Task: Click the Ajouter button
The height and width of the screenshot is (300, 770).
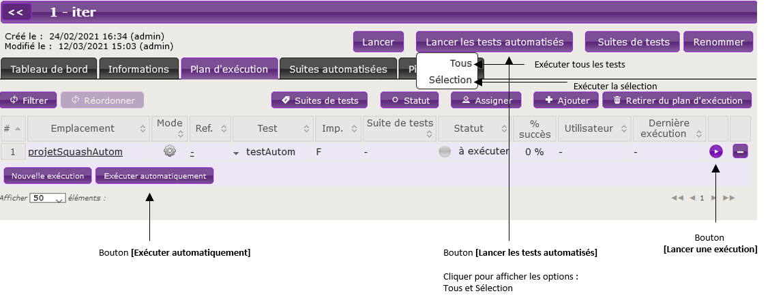Action: tap(566, 100)
